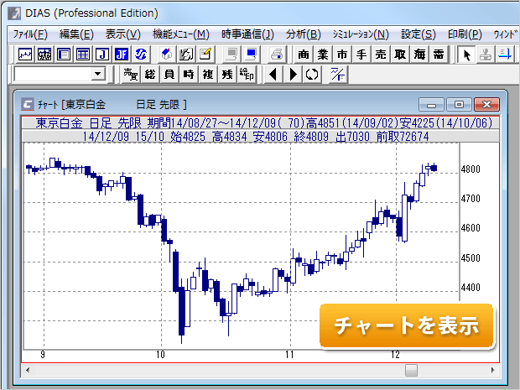520x390 pixels.
Task: Click the 時 toolbar button
Action: coord(189,75)
